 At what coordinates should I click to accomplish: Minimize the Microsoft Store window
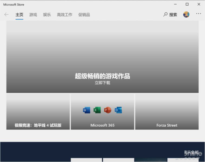pos(175,4)
